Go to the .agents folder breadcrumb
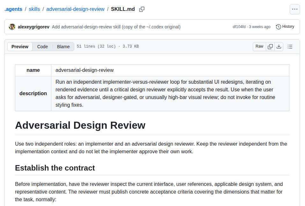Screen dimensions: 305x206 13,9
